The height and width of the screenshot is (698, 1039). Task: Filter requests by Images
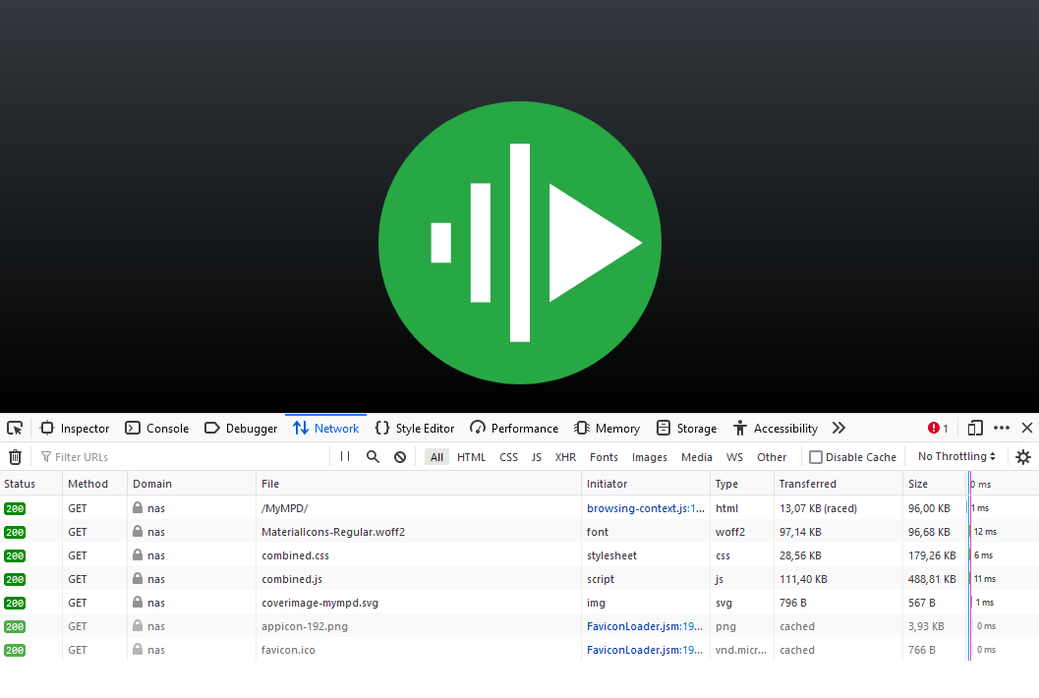pyautogui.click(x=650, y=457)
